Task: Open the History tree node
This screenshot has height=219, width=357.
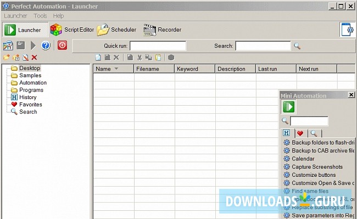Action: coord(28,97)
